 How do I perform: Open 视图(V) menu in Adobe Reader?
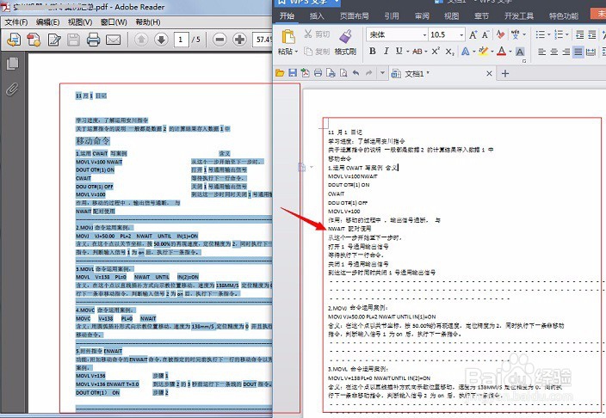(80, 22)
